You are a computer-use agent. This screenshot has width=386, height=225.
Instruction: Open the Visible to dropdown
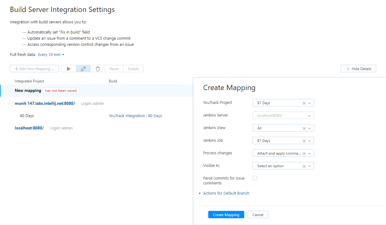click(x=309, y=166)
